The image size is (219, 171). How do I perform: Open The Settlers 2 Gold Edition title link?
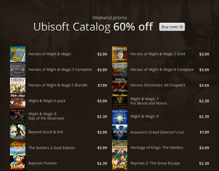click(52, 148)
